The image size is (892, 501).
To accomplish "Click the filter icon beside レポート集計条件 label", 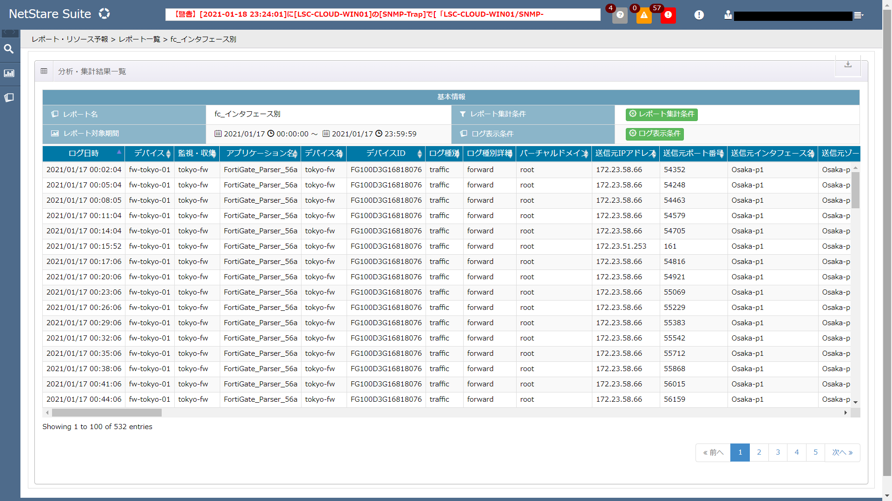I will (463, 114).
